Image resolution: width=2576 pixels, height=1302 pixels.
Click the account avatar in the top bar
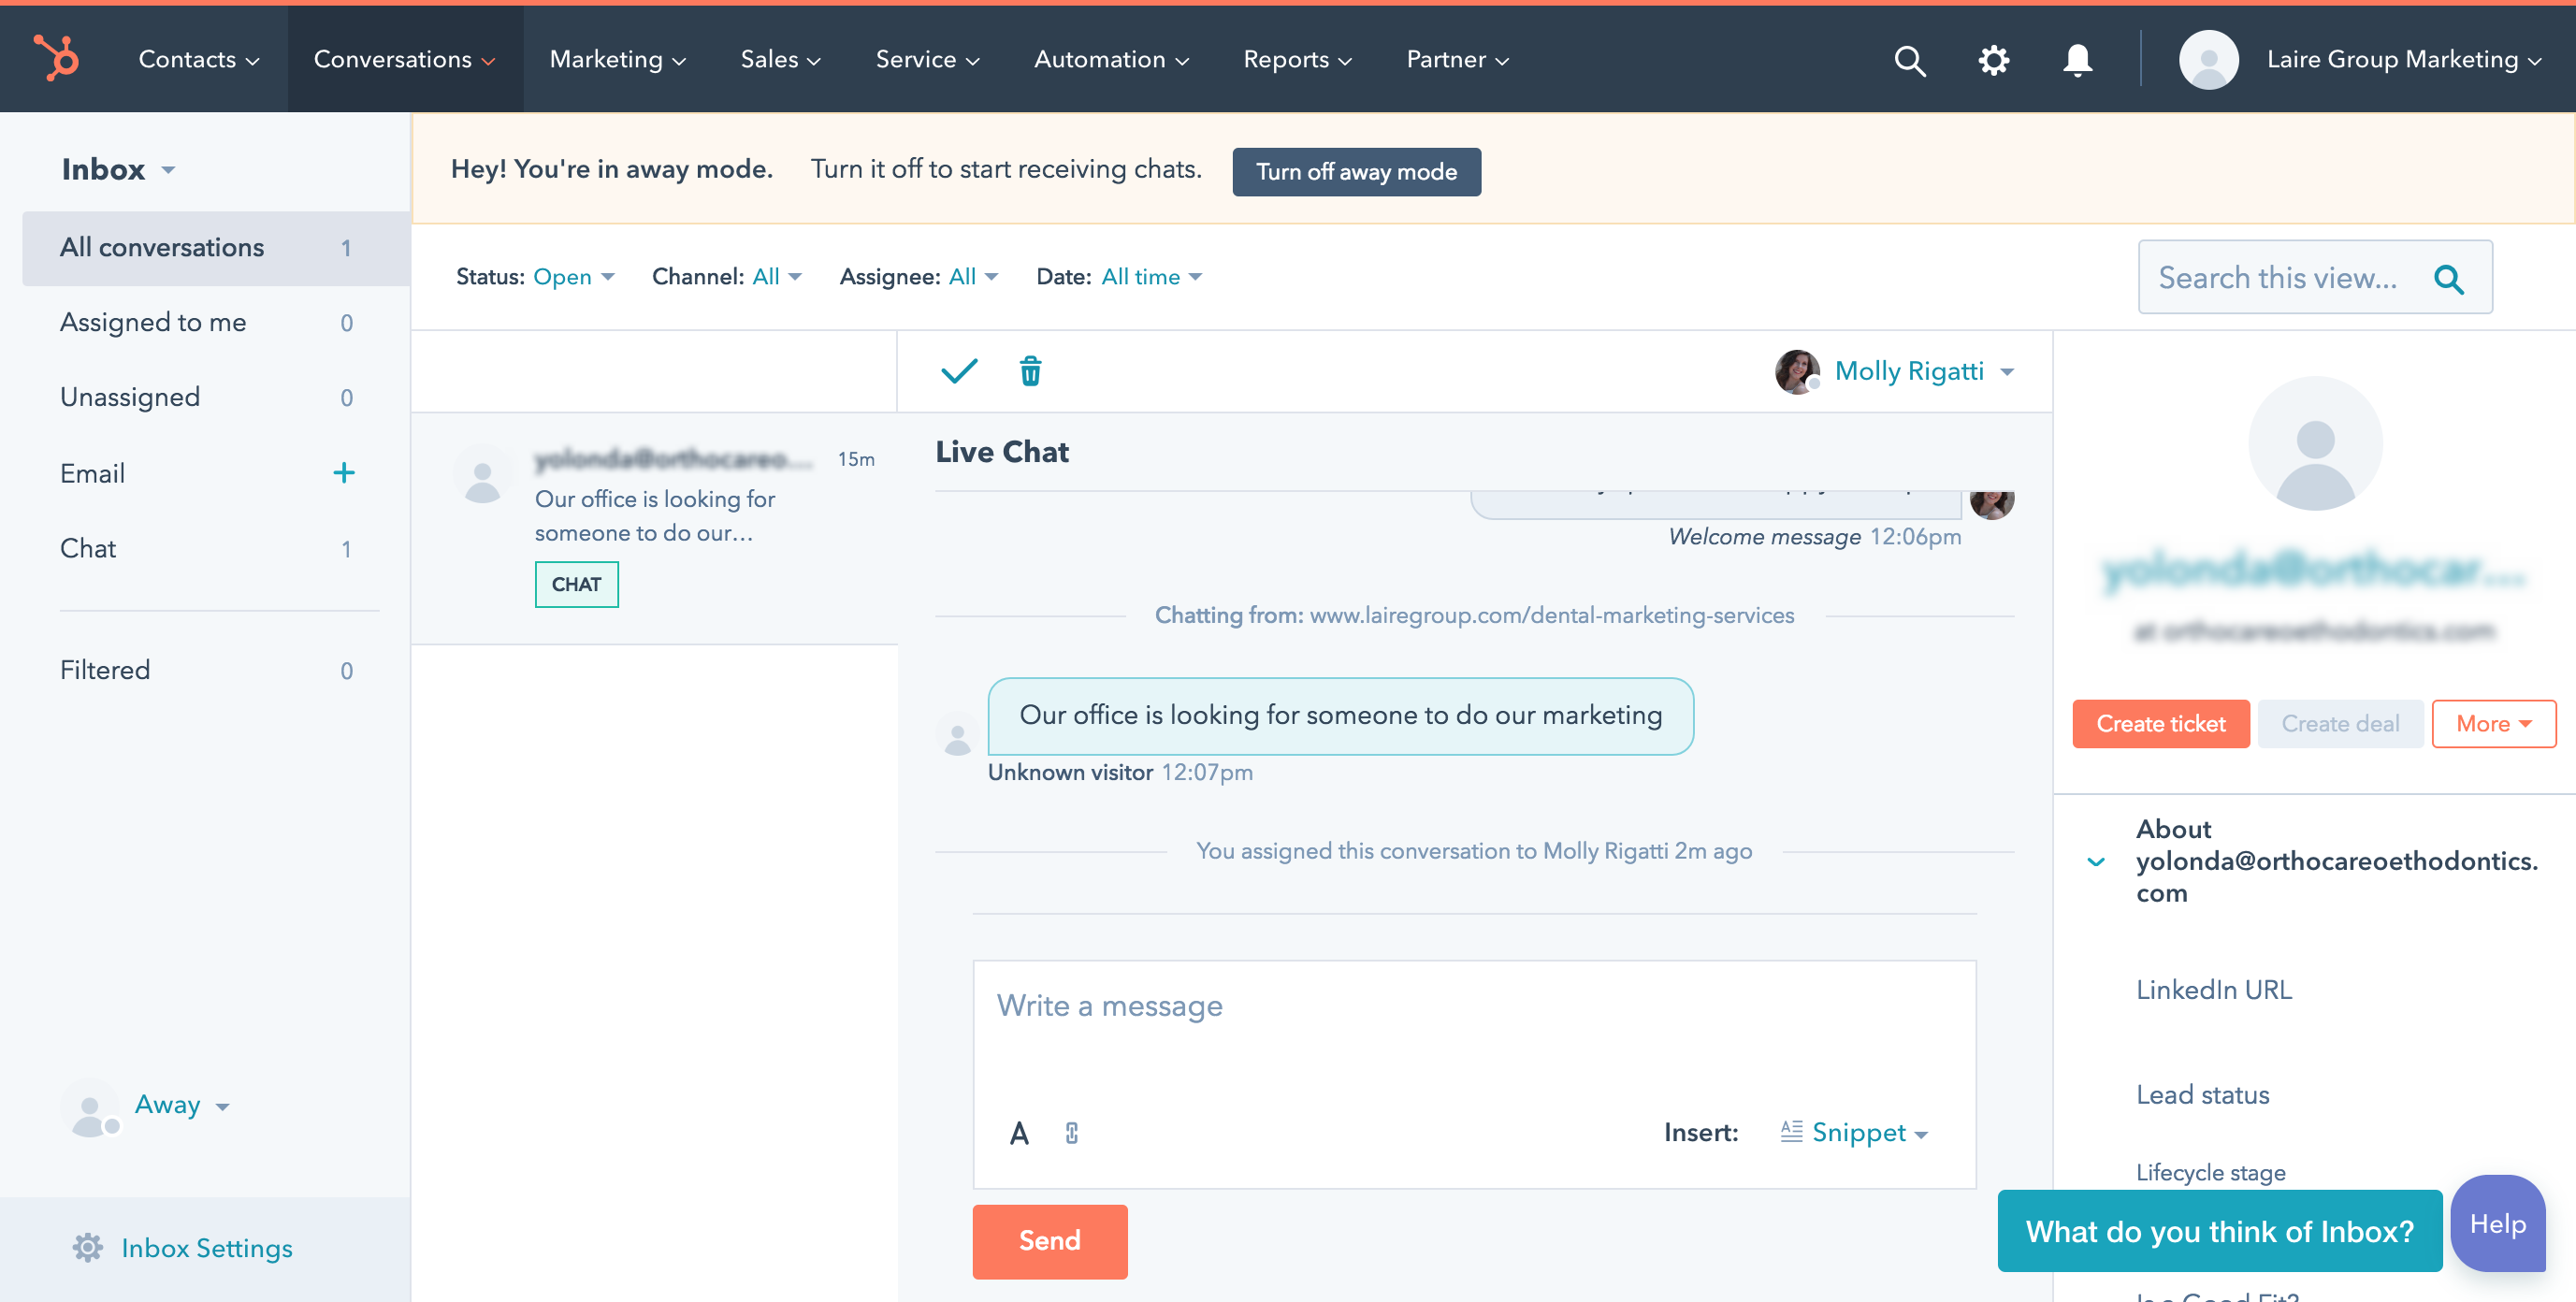coord(2208,60)
